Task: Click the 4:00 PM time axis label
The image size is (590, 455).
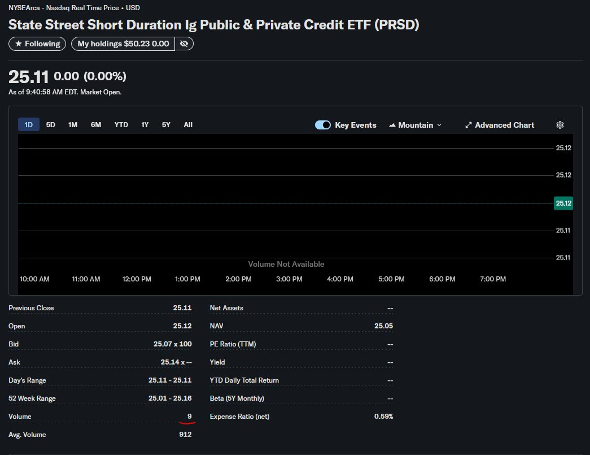Action: point(340,279)
